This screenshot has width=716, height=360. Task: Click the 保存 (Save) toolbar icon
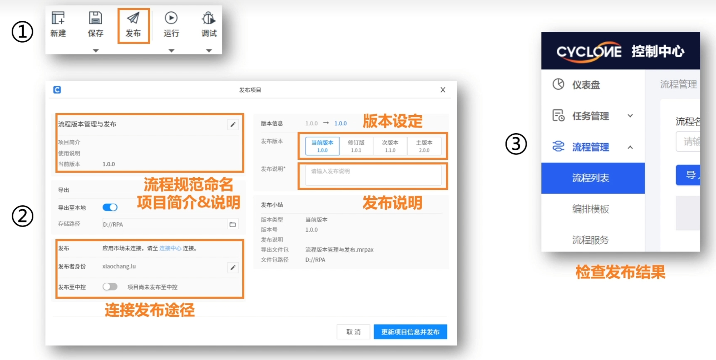pos(95,19)
